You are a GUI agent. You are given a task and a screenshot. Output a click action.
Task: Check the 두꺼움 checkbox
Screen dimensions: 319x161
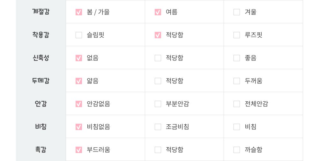237,81
